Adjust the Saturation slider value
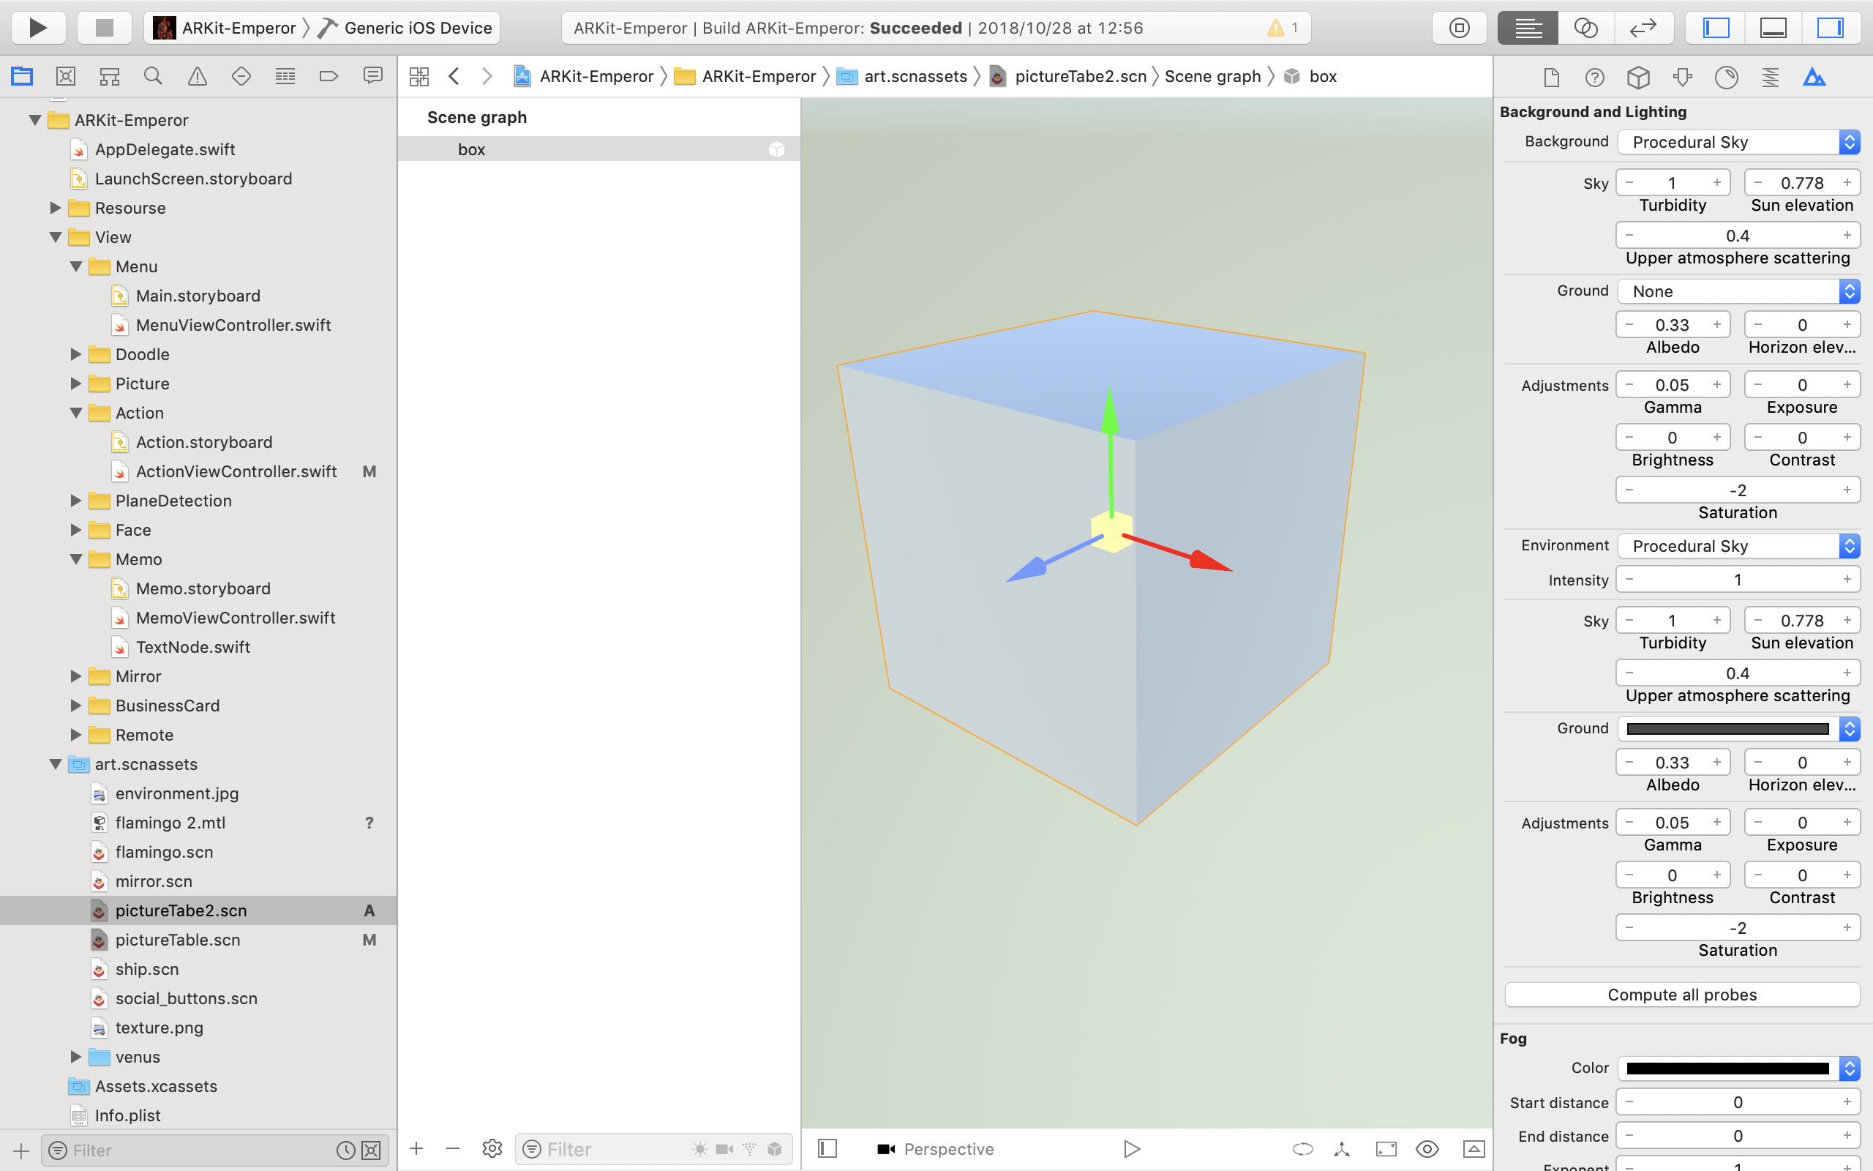This screenshot has width=1873, height=1171. pos(1738,490)
